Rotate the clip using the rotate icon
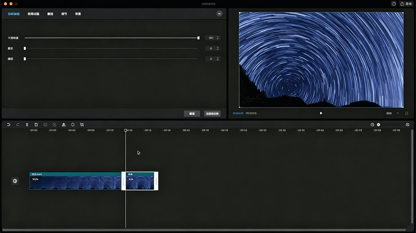 tap(73, 124)
